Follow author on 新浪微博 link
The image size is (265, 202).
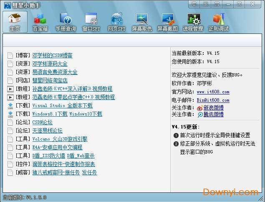point(213,107)
